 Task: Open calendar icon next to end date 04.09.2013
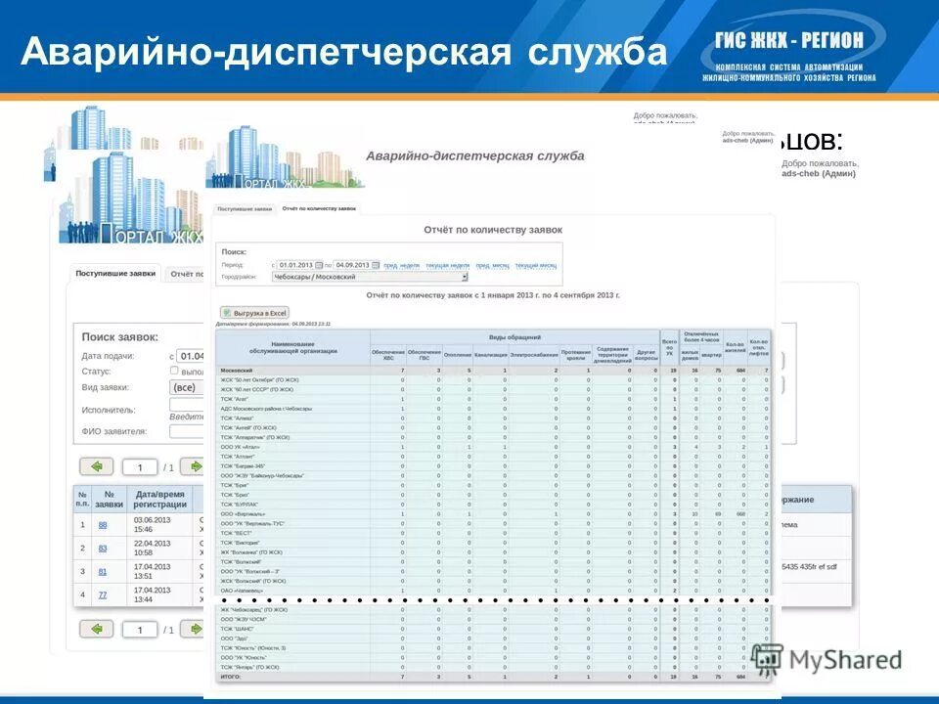tap(376, 265)
